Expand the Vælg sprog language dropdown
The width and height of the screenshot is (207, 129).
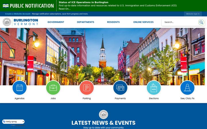14,122
